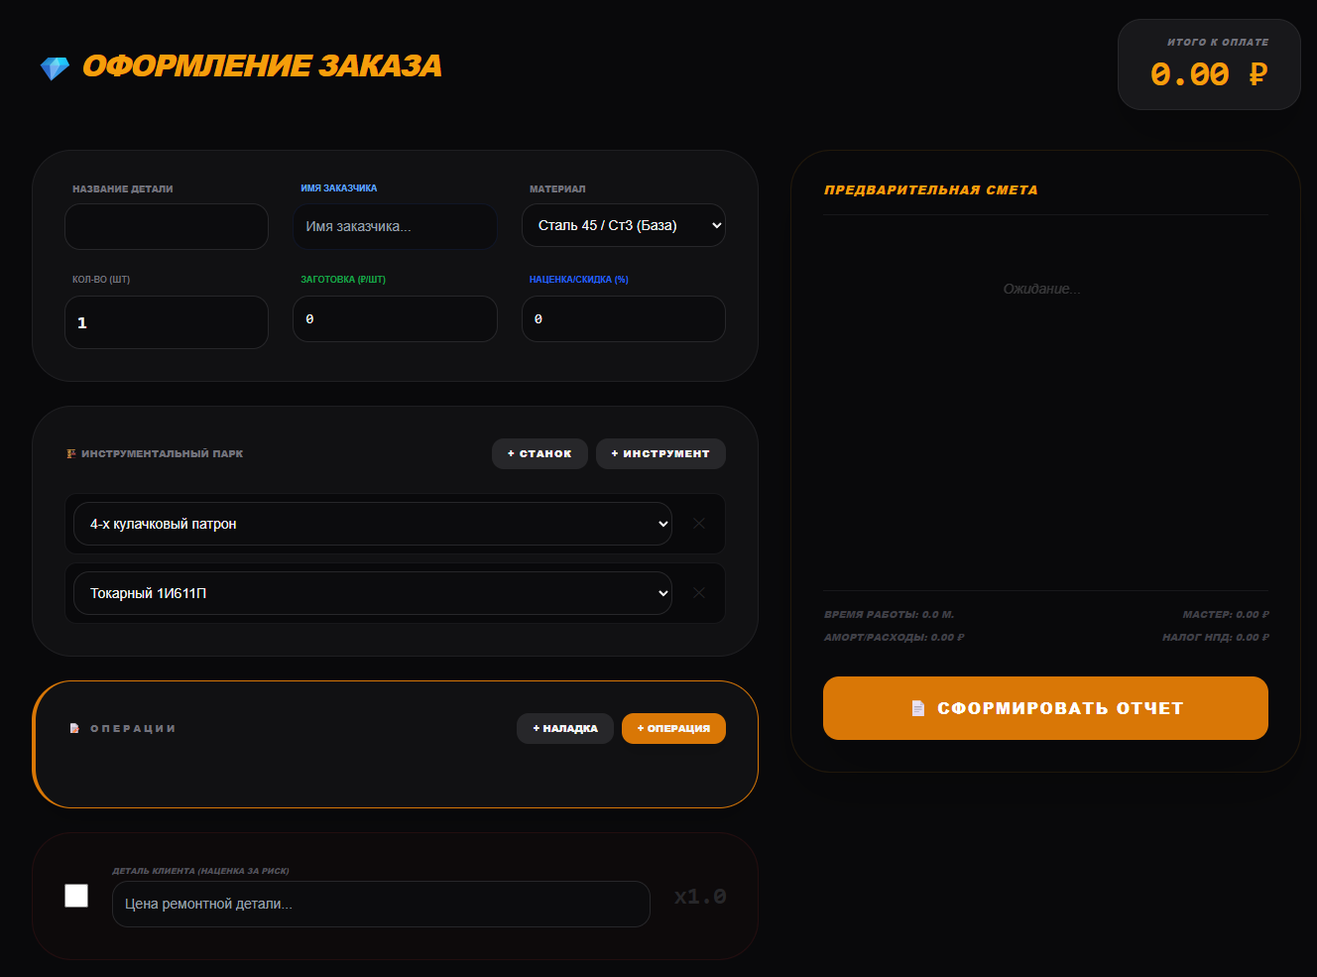Add an operation with + Операция
Viewport: 1317px width, 977px height.
point(673,727)
